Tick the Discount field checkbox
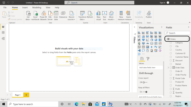Viewport: 191px width, 107px height. (x=171, y=60)
